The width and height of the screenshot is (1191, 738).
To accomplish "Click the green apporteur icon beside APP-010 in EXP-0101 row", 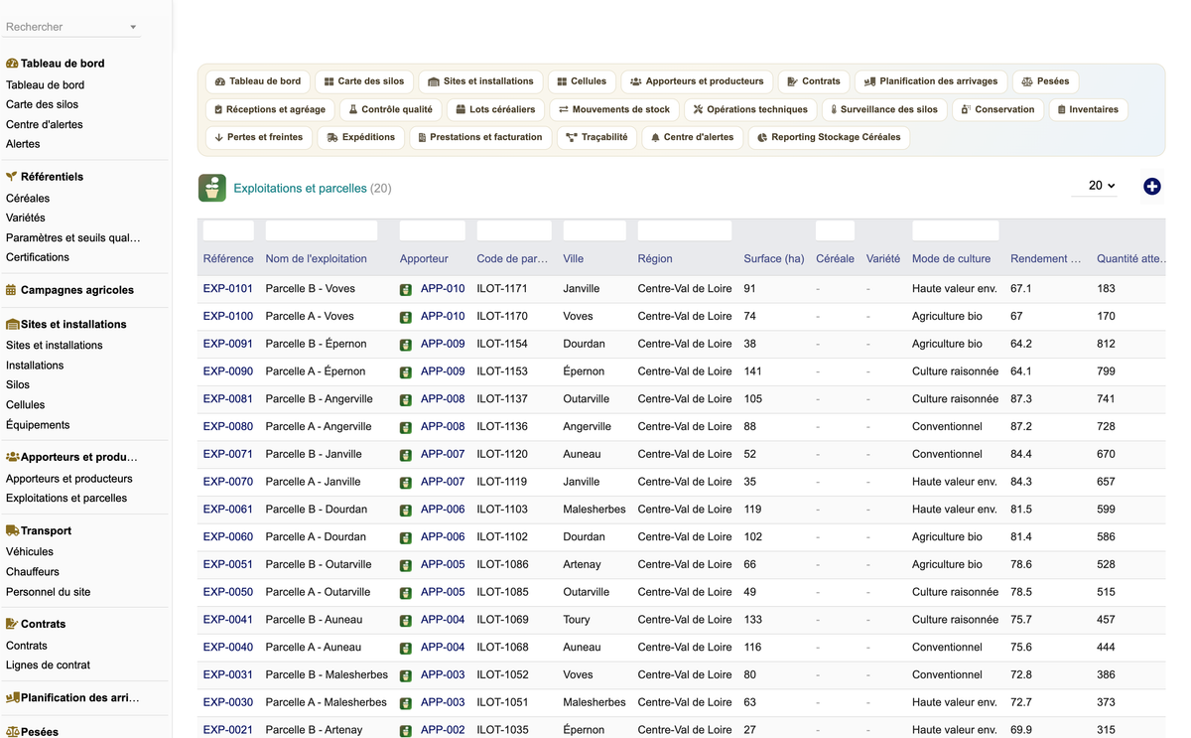I will (406, 290).
